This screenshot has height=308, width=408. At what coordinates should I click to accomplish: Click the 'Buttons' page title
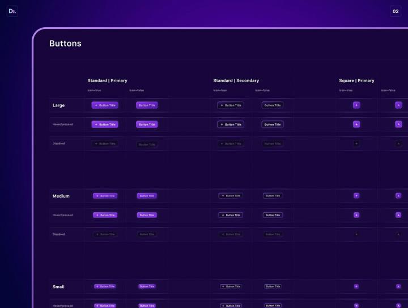coord(65,44)
